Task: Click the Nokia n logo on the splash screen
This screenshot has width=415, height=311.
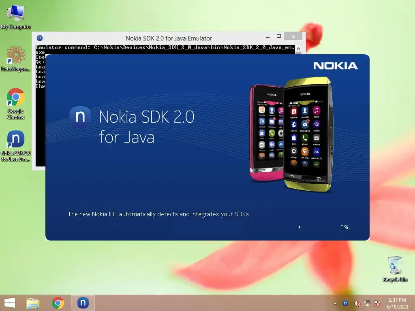Action: (80, 117)
